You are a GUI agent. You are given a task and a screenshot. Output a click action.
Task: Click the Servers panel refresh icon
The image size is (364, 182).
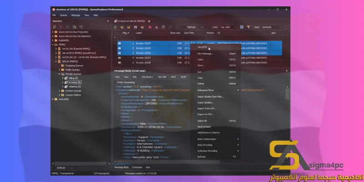pos(55,27)
